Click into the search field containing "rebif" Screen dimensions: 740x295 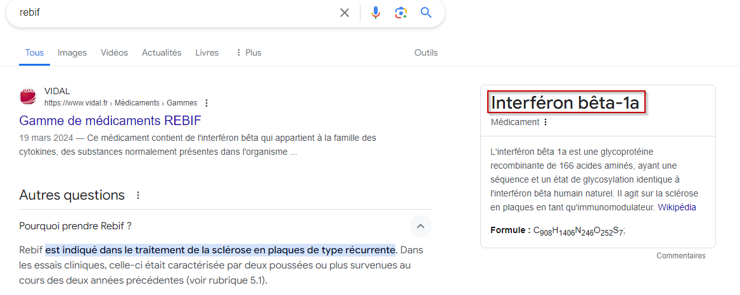coord(171,13)
